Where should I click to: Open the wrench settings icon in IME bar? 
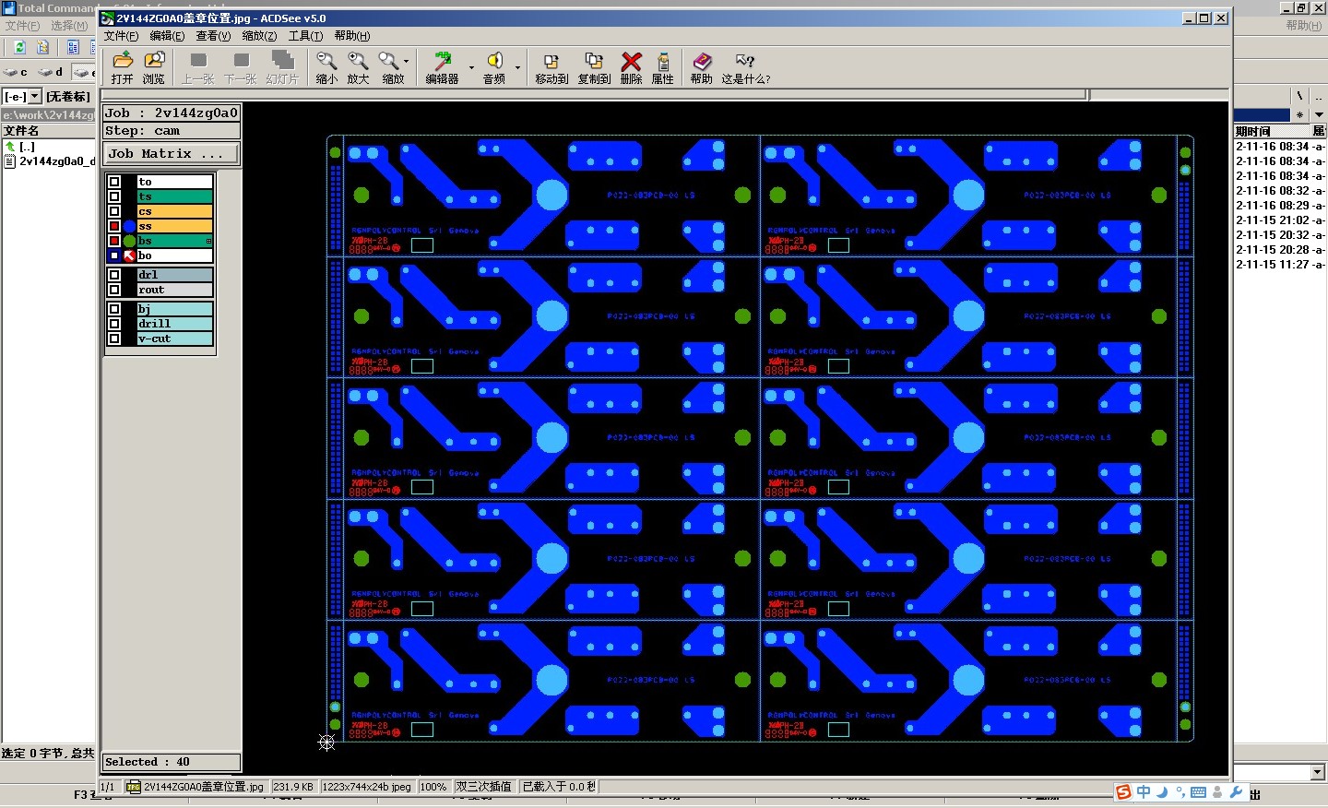click(x=1236, y=792)
